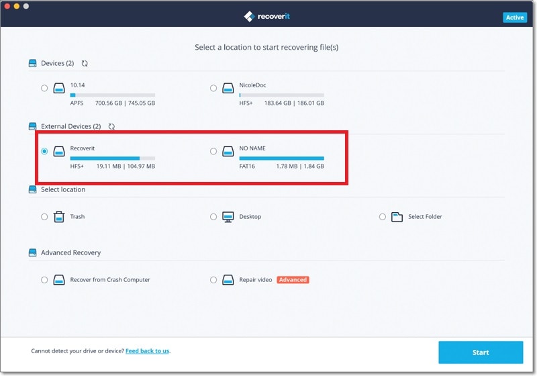
Task: Click the Recover from Crash Computer drive icon
Action: coord(59,280)
